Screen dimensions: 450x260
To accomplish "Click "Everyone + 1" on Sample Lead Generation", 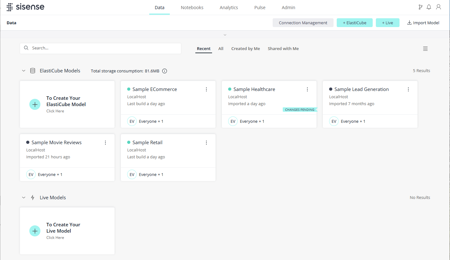I will 353,122.
